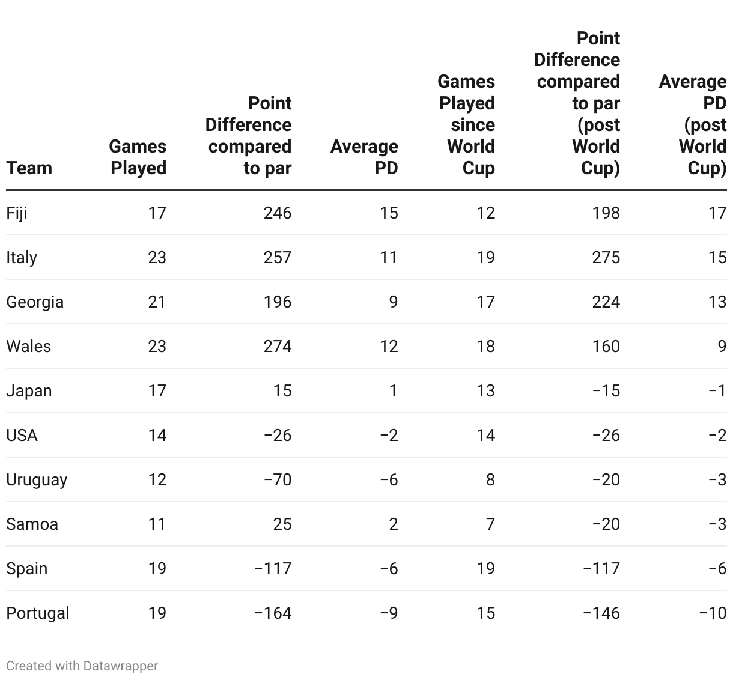This screenshot has width=733, height=680.
Task: Select the Japan row label
Action: 29,390
